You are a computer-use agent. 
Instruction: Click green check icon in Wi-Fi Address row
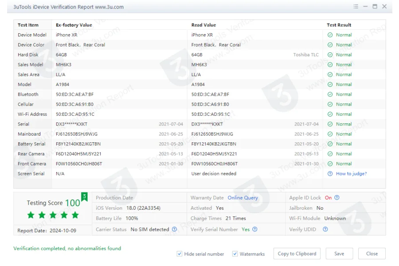(x=330, y=114)
